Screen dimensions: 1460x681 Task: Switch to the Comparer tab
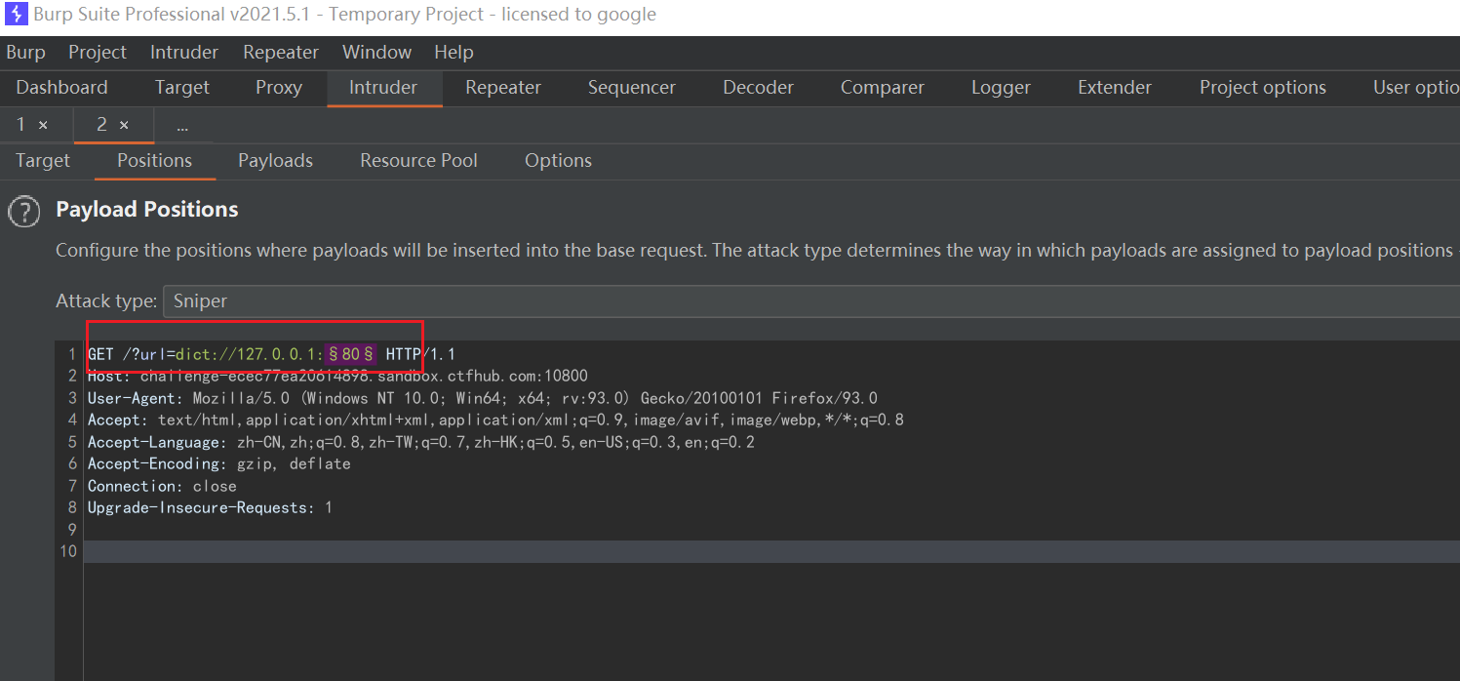pyautogui.click(x=883, y=88)
